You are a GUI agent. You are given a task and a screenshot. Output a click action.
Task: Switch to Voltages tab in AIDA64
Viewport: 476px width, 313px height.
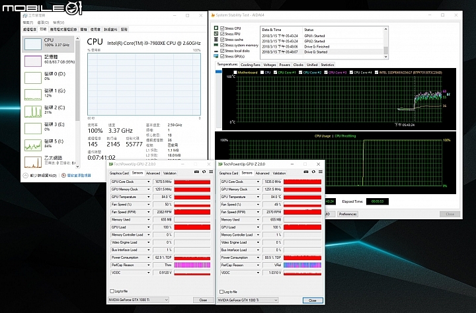coord(270,65)
